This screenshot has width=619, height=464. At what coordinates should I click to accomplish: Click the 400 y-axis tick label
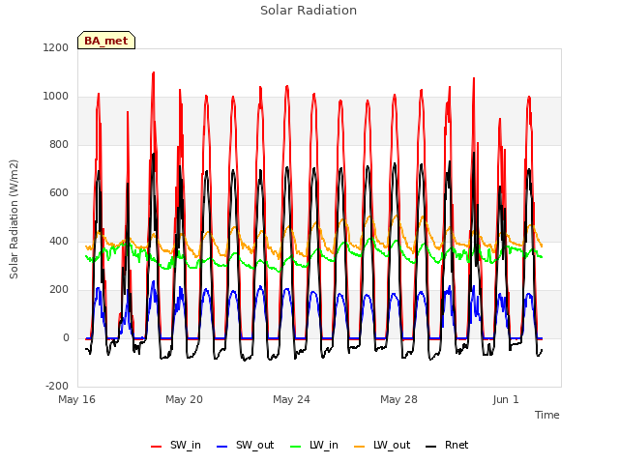point(59,241)
